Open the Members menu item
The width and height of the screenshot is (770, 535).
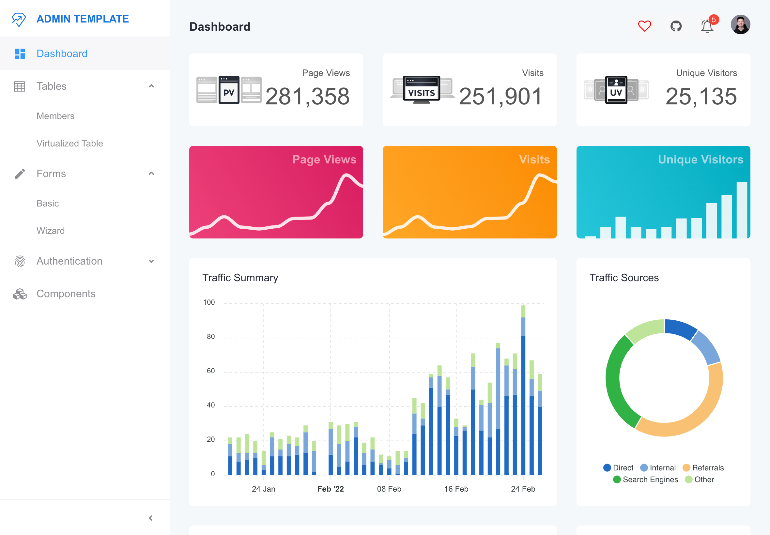click(x=55, y=116)
